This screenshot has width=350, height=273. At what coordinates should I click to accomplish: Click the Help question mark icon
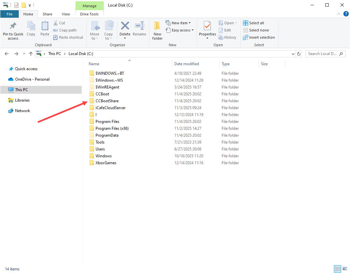tap(346, 14)
